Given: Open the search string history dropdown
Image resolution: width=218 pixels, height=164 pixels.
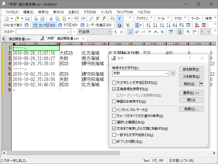Looking at the screenshot, I should (166, 74).
